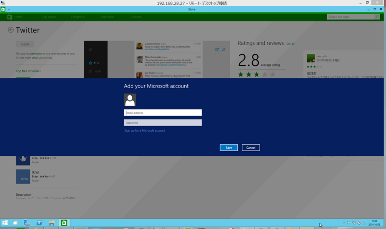The height and width of the screenshot is (229, 386).
Task: Go back using the arrow beside Twitter
Action: (x=11, y=30)
